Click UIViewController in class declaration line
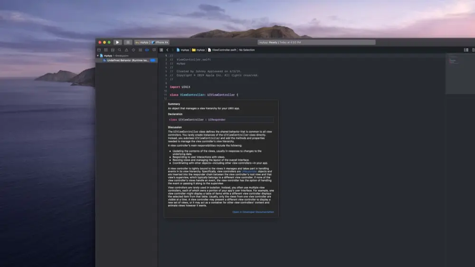475x267 pixels. pos(221,95)
